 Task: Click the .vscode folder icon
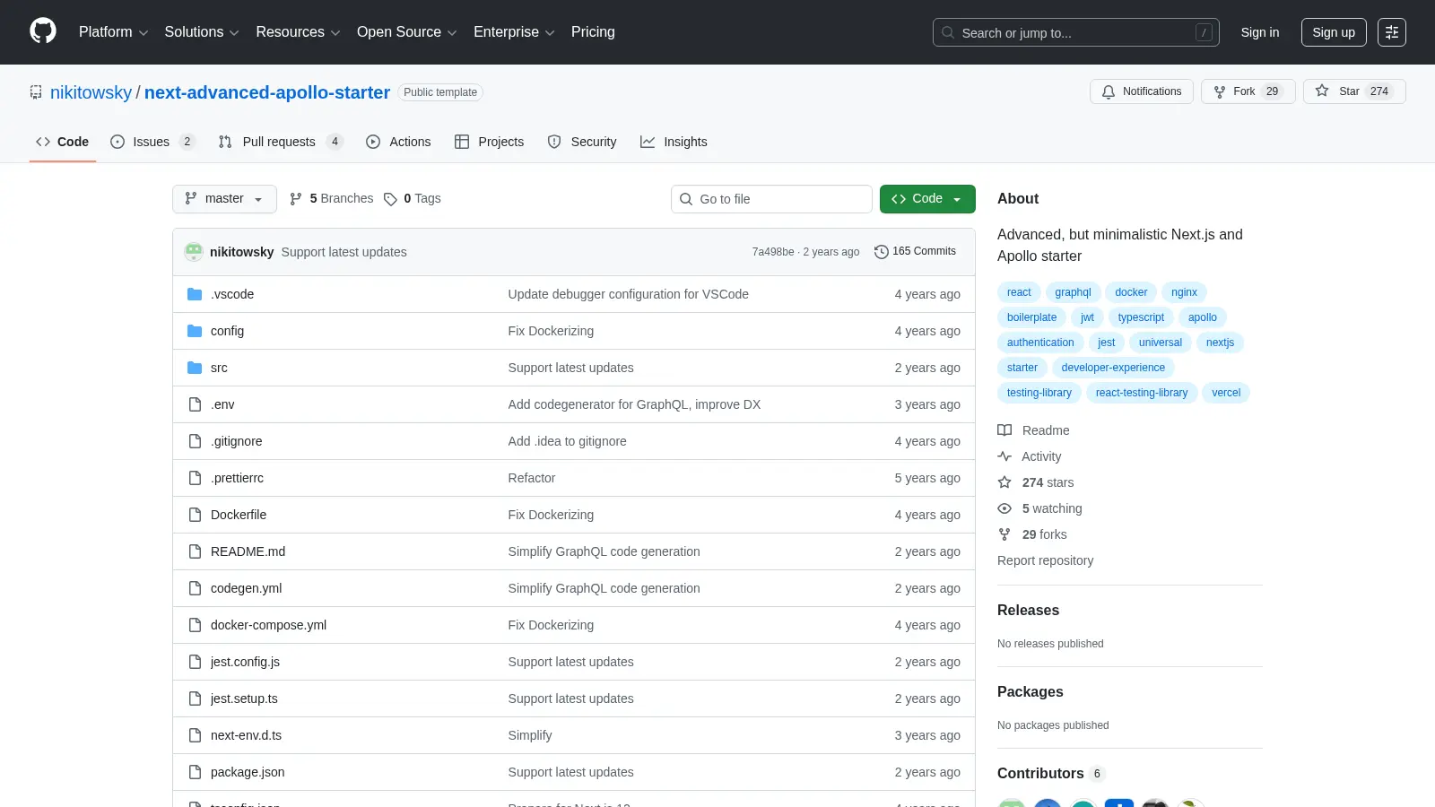[x=195, y=294]
